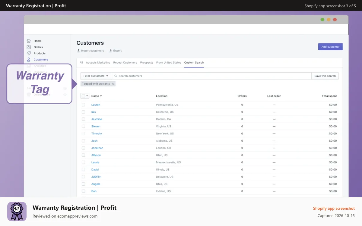Click in the Search customers field
Screen dimensions: 362x226
pyautogui.click(x=212, y=76)
